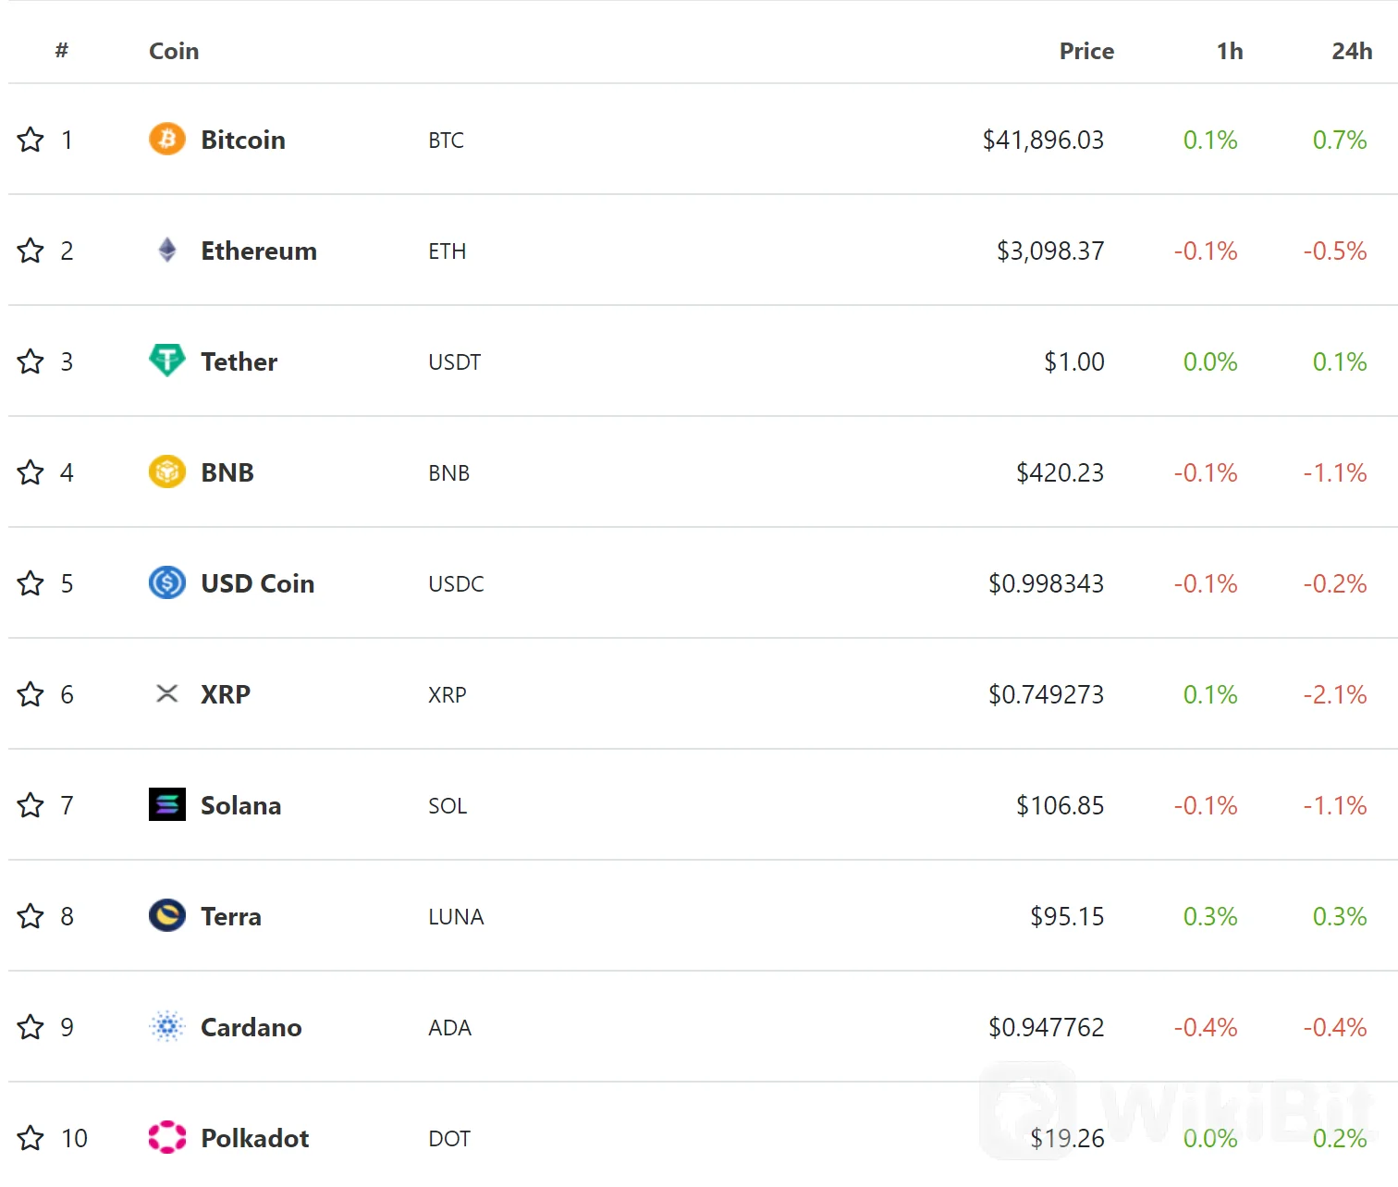Sort by the # rank header

(62, 51)
